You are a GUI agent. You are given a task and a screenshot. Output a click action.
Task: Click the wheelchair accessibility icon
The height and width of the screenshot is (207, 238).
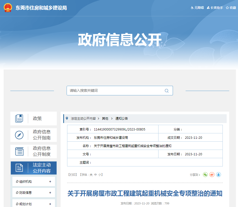coord(192,7)
